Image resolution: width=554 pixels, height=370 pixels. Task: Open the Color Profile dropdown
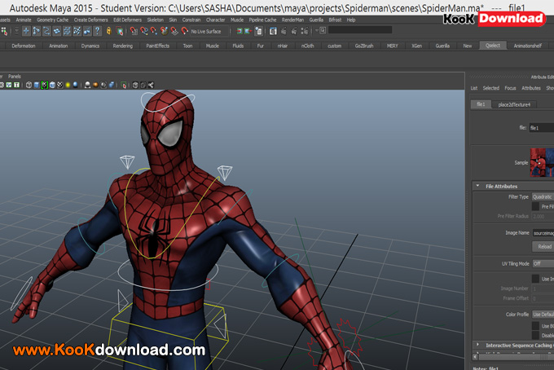[543, 315]
